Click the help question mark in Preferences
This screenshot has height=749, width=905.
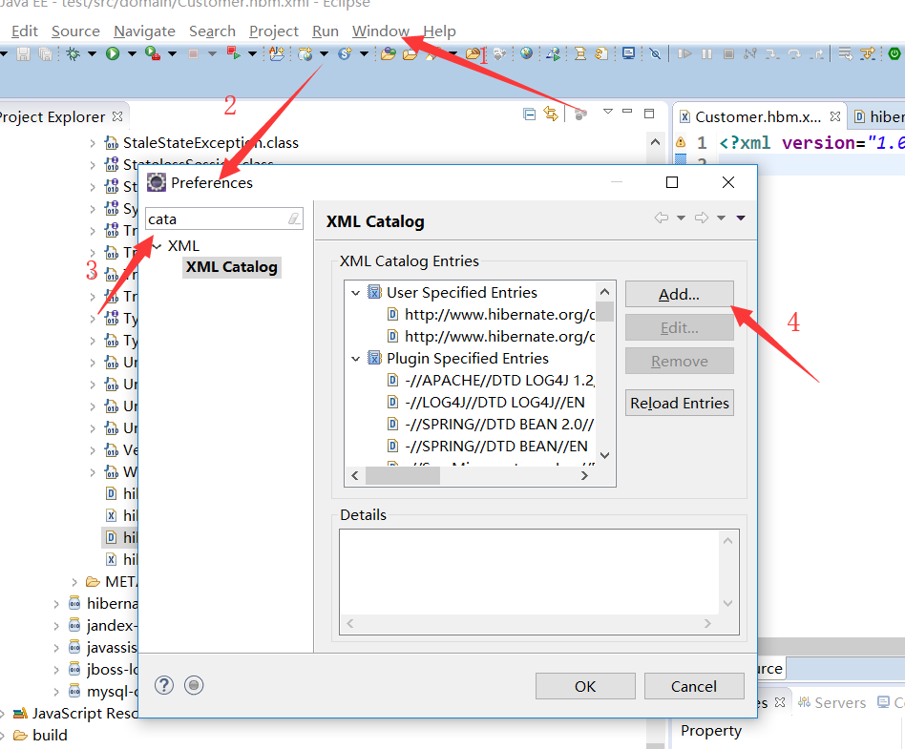tap(164, 685)
